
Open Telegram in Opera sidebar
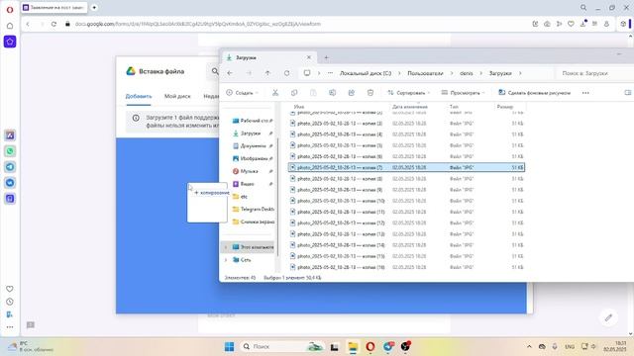[x=10, y=167]
